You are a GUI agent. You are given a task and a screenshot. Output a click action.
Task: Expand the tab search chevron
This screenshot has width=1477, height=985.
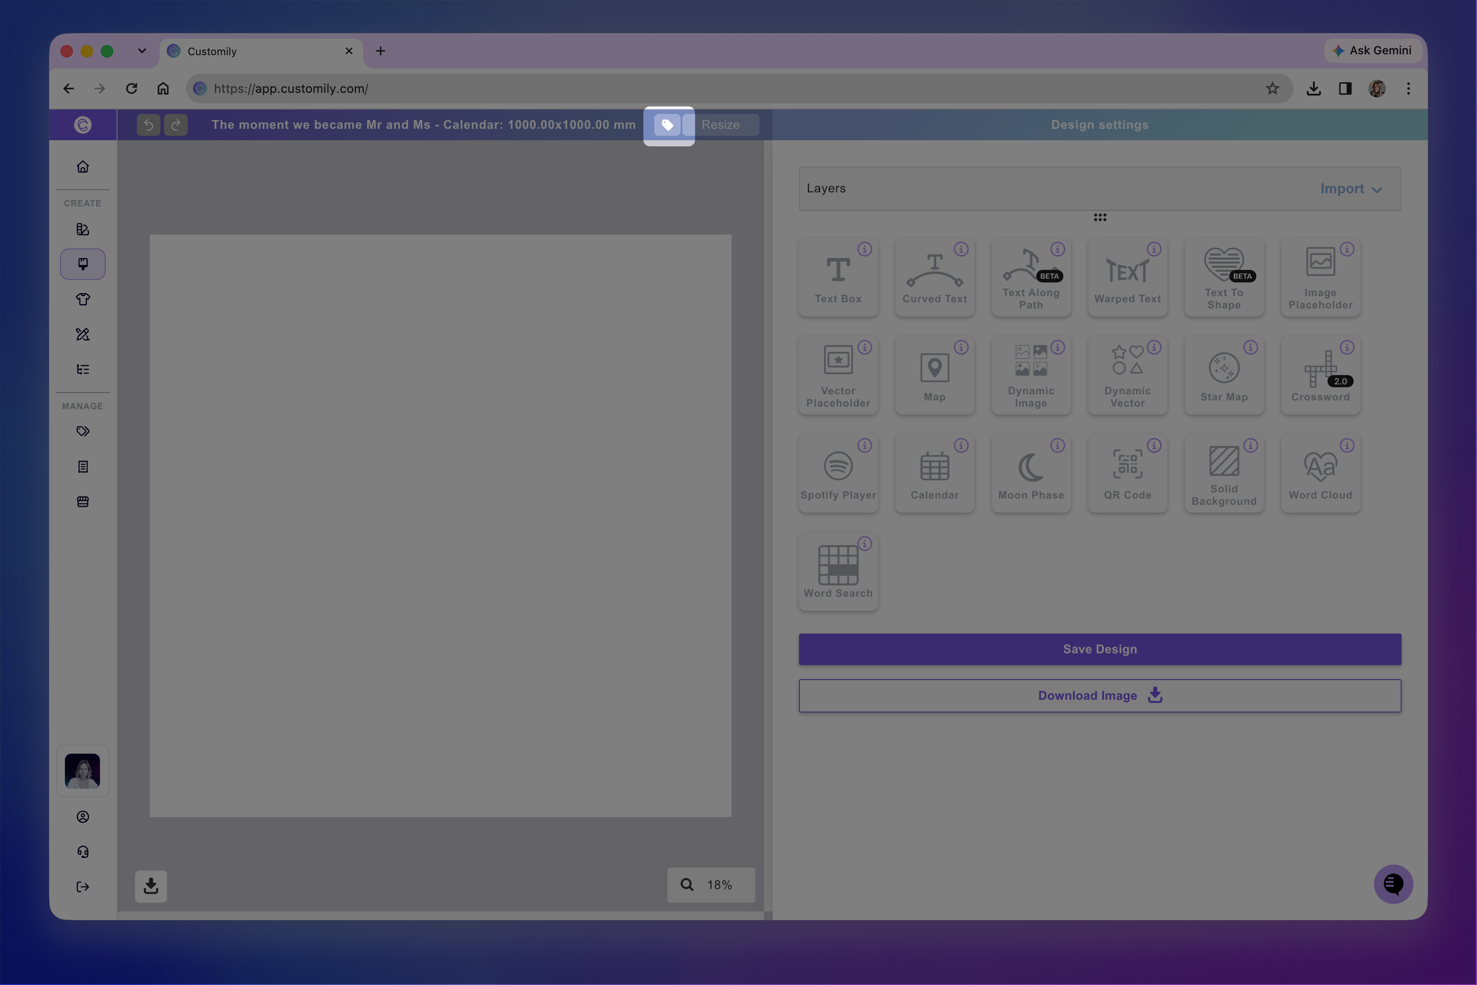142,51
